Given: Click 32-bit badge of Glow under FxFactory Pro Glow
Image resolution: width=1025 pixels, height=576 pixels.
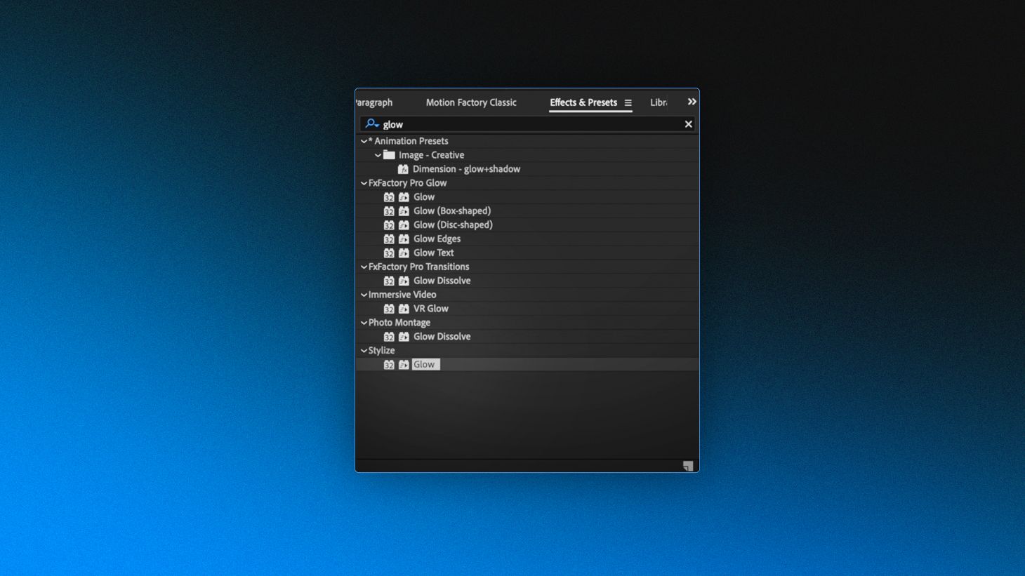Looking at the screenshot, I should [389, 197].
